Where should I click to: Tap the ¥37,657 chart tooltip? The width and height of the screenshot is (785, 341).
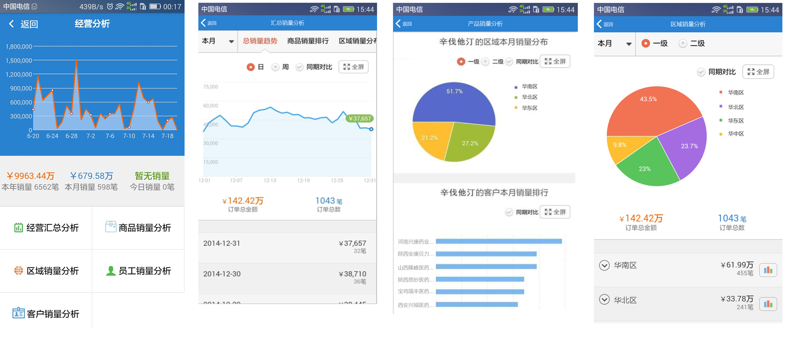click(x=360, y=119)
